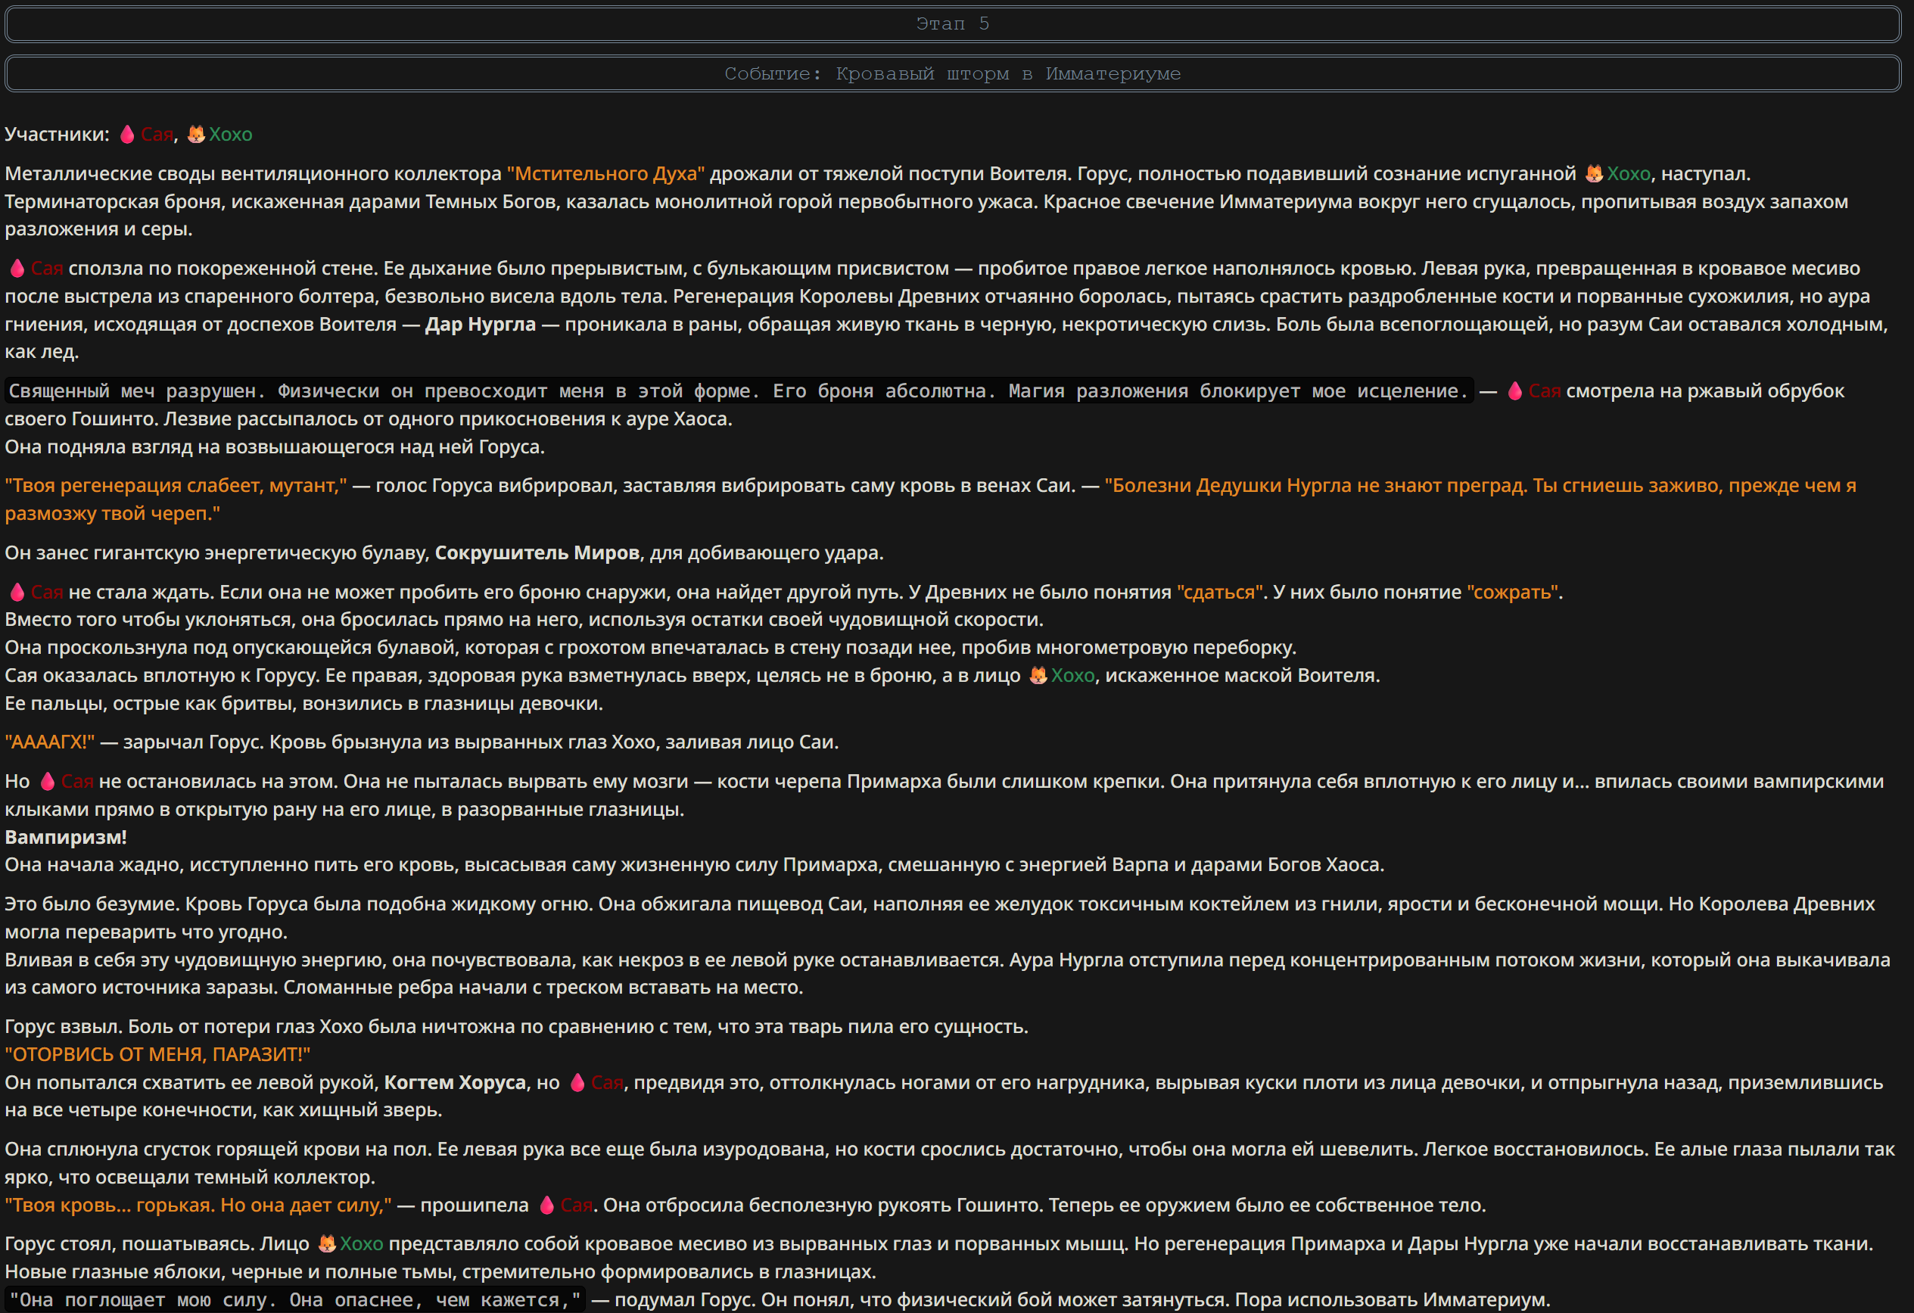Click the bold word Вампиризм!

click(x=66, y=837)
